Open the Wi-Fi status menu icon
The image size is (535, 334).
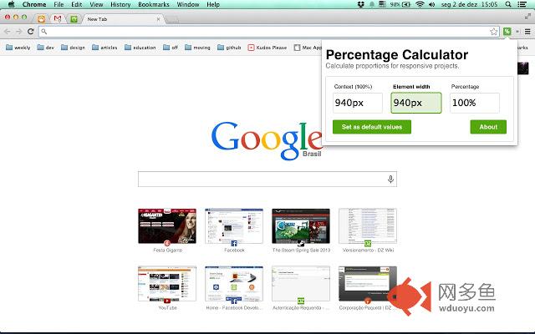[420, 4]
